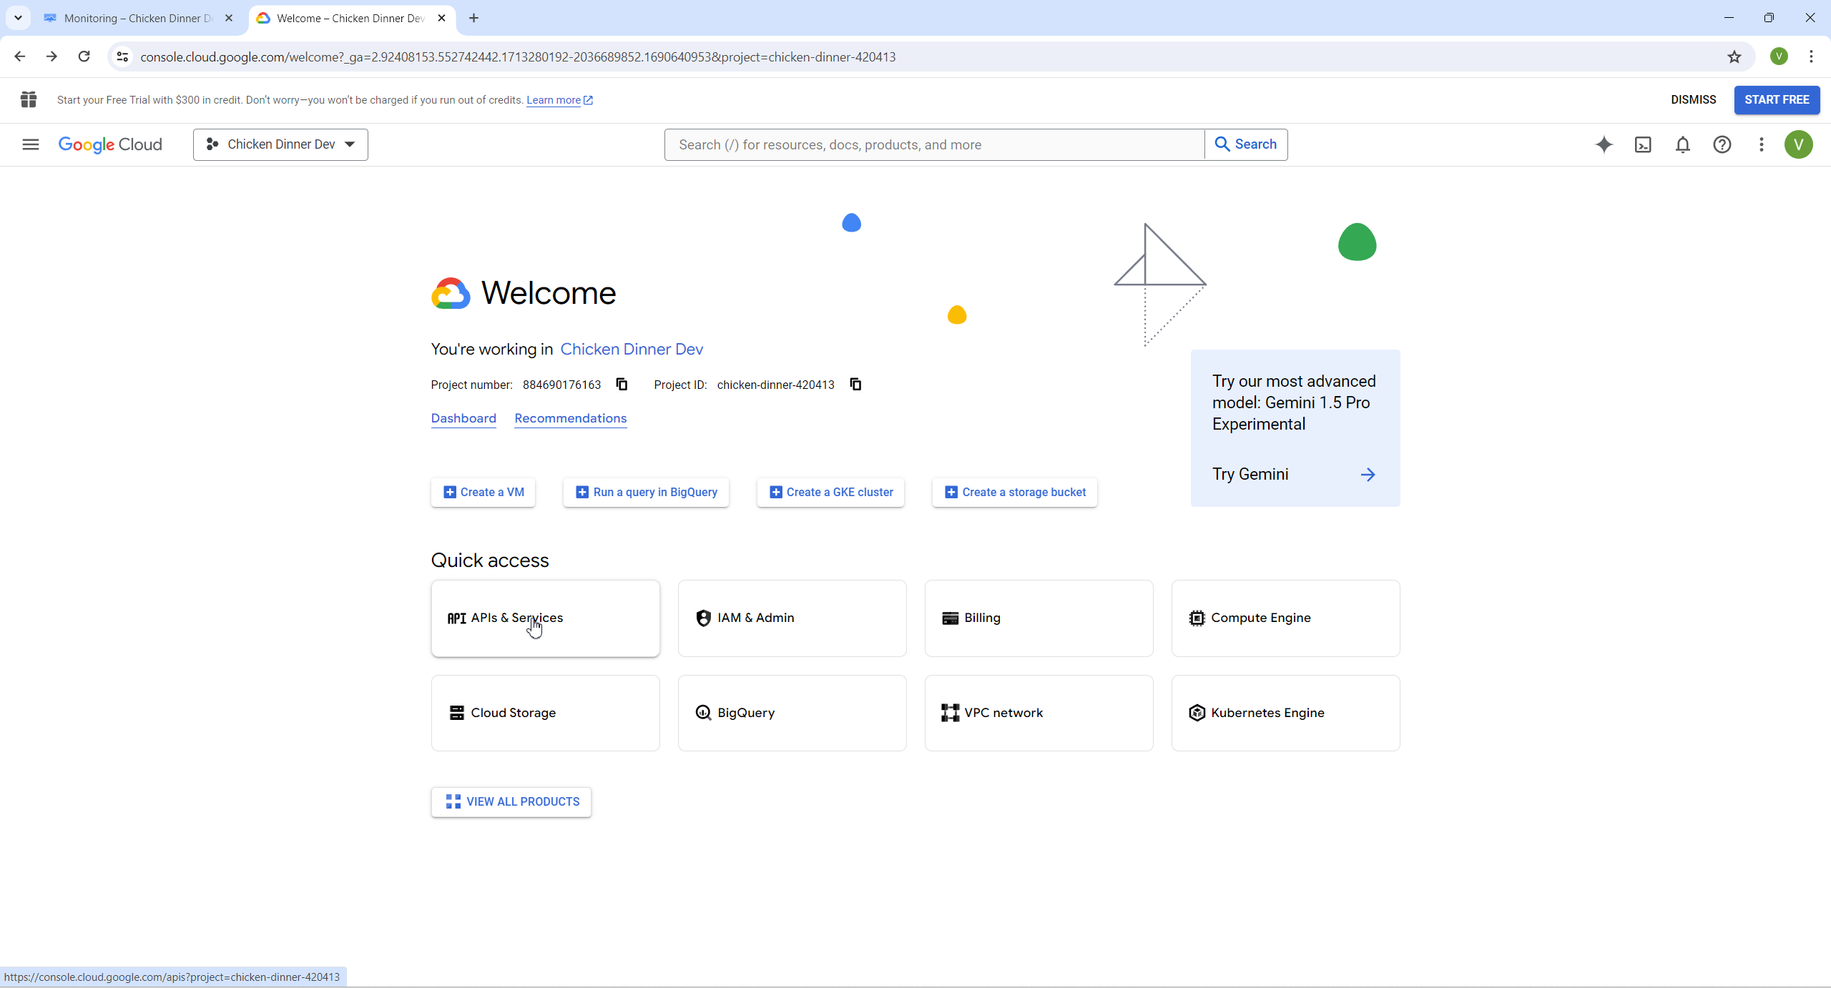Copy the project number
1831x988 pixels.
tap(622, 385)
